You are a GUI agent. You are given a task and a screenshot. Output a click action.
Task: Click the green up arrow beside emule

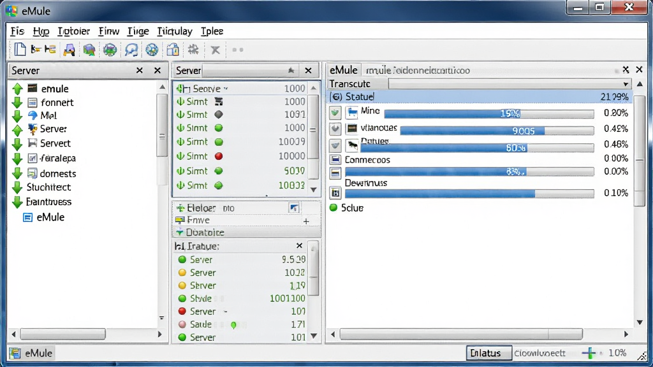coord(17,89)
